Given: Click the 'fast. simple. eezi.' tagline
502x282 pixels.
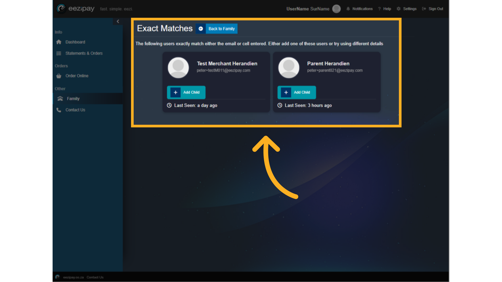Looking at the screenshot, I should coord(116,9).
